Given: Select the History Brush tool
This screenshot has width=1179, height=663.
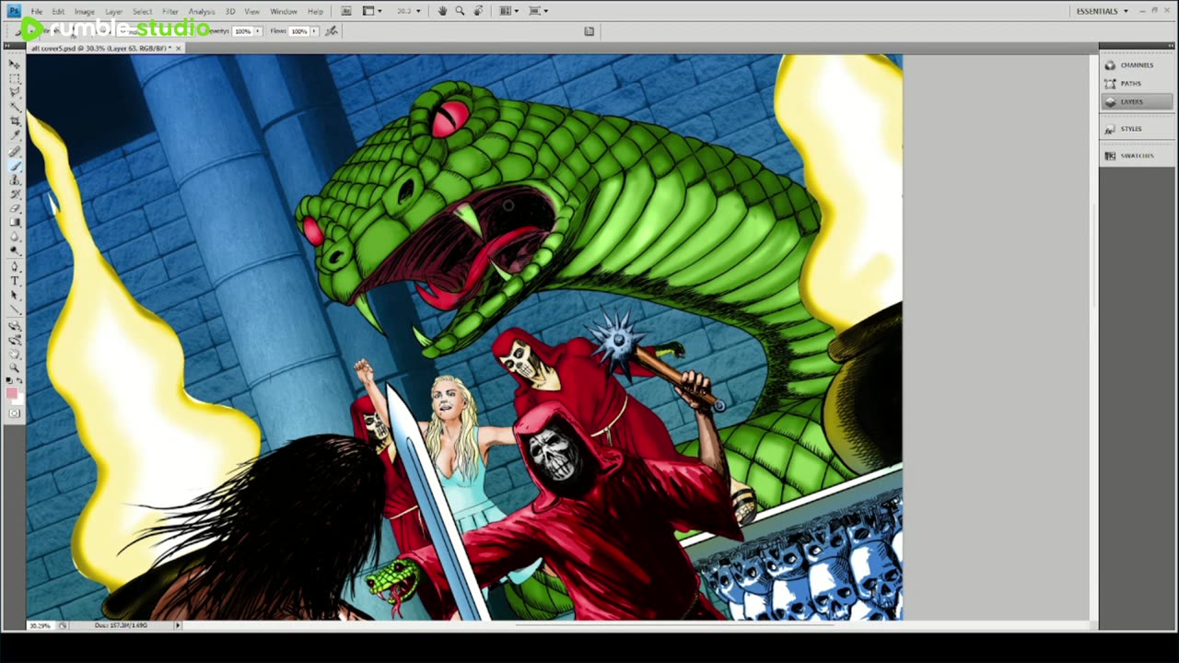Looking at the screenshot, I should [15, 194].
